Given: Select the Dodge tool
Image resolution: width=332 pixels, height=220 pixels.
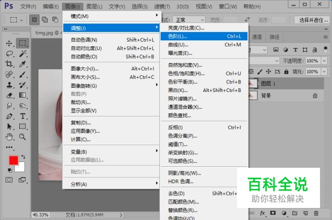Looking at the screenshot, I should (x=23, y=105).
